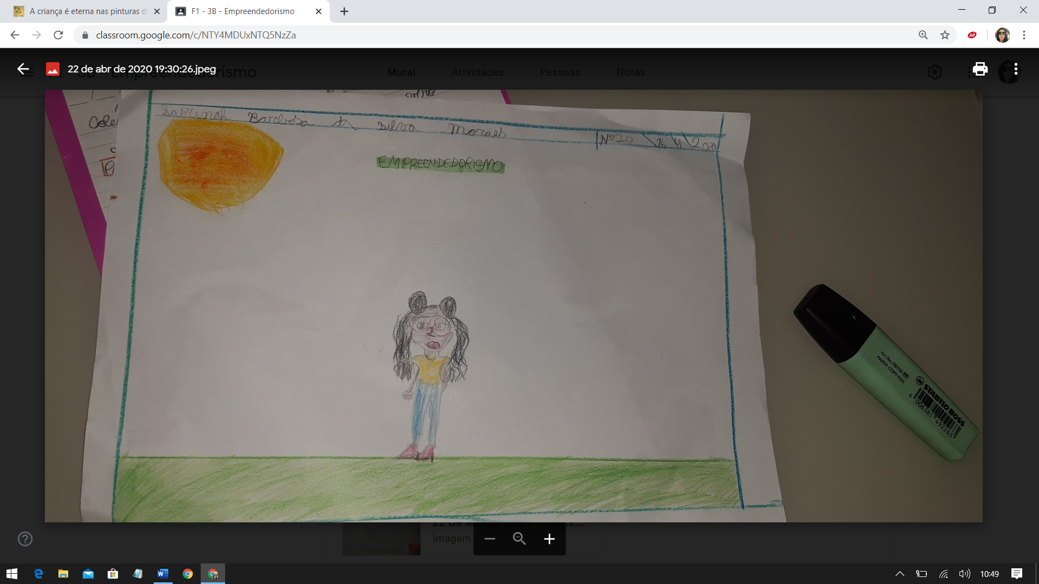Screen dimensions: 1039x584
Task: Launch Microsoft Edge from taskbar
Action: click(38, 574)
